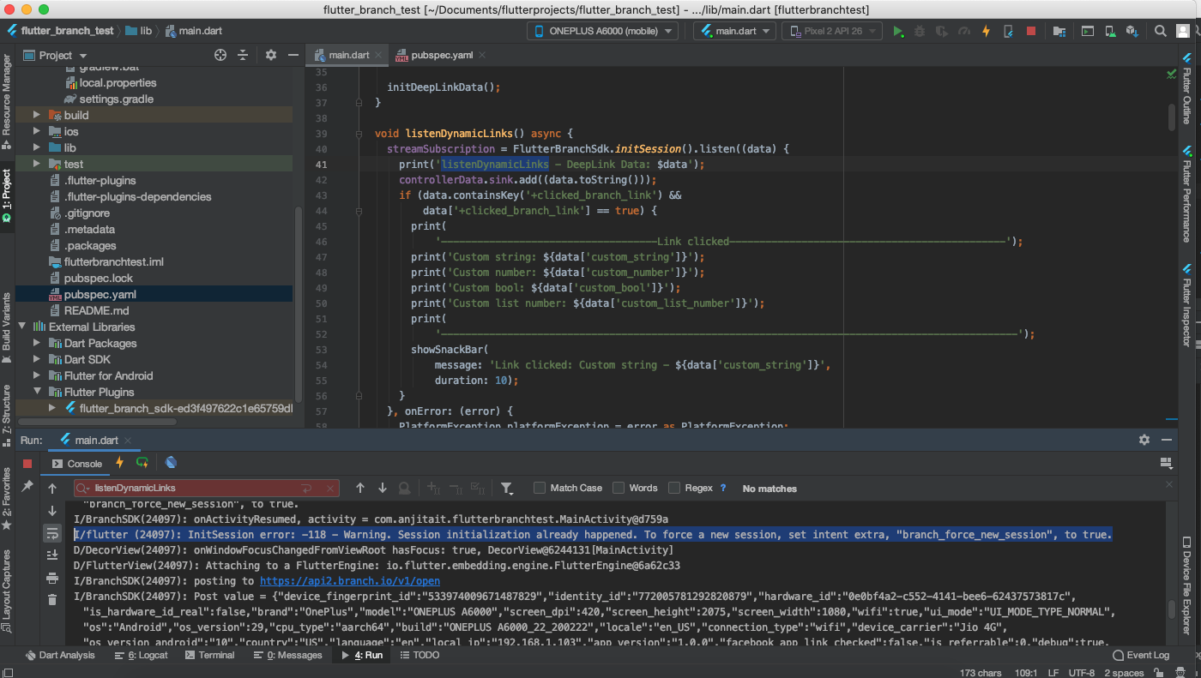1201x678 pixels.
Task: Click Hot Reload lightning in the Run panel
Action: 119,463
